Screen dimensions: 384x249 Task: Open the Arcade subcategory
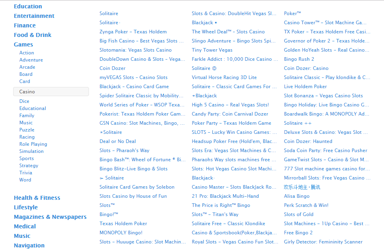pos(27,67)
